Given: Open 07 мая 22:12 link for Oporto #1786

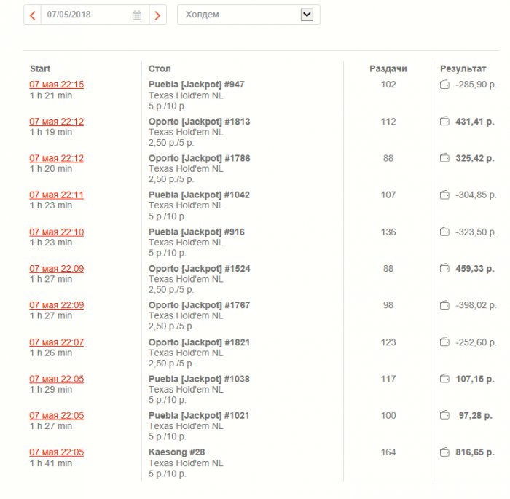Looking at the screenshot, I should pyautogui.click(x=57, y=158).
